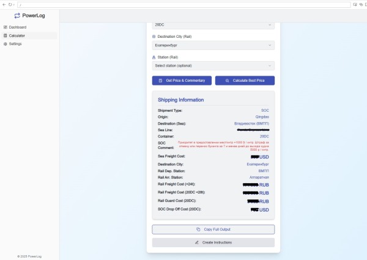
Task: Click the PowerLog logo icon
Action: click(17, 16)
